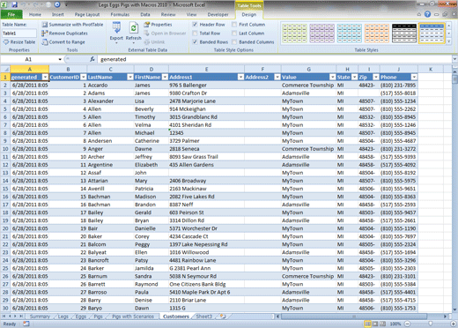Click the zoom in plus button

454,324
